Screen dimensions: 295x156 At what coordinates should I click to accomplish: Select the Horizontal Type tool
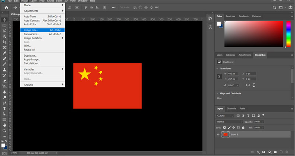coord(4,108)
